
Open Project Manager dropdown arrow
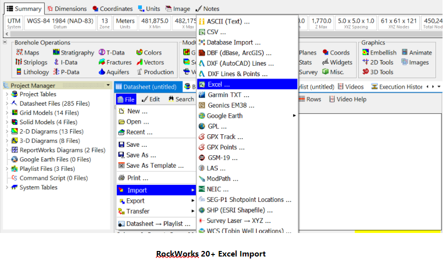108,85
